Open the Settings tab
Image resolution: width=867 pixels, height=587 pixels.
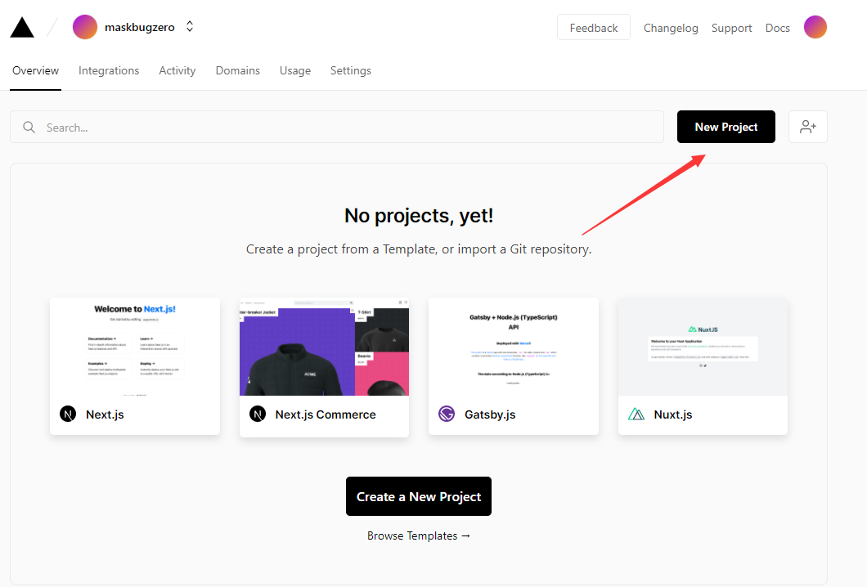point(351,71)
